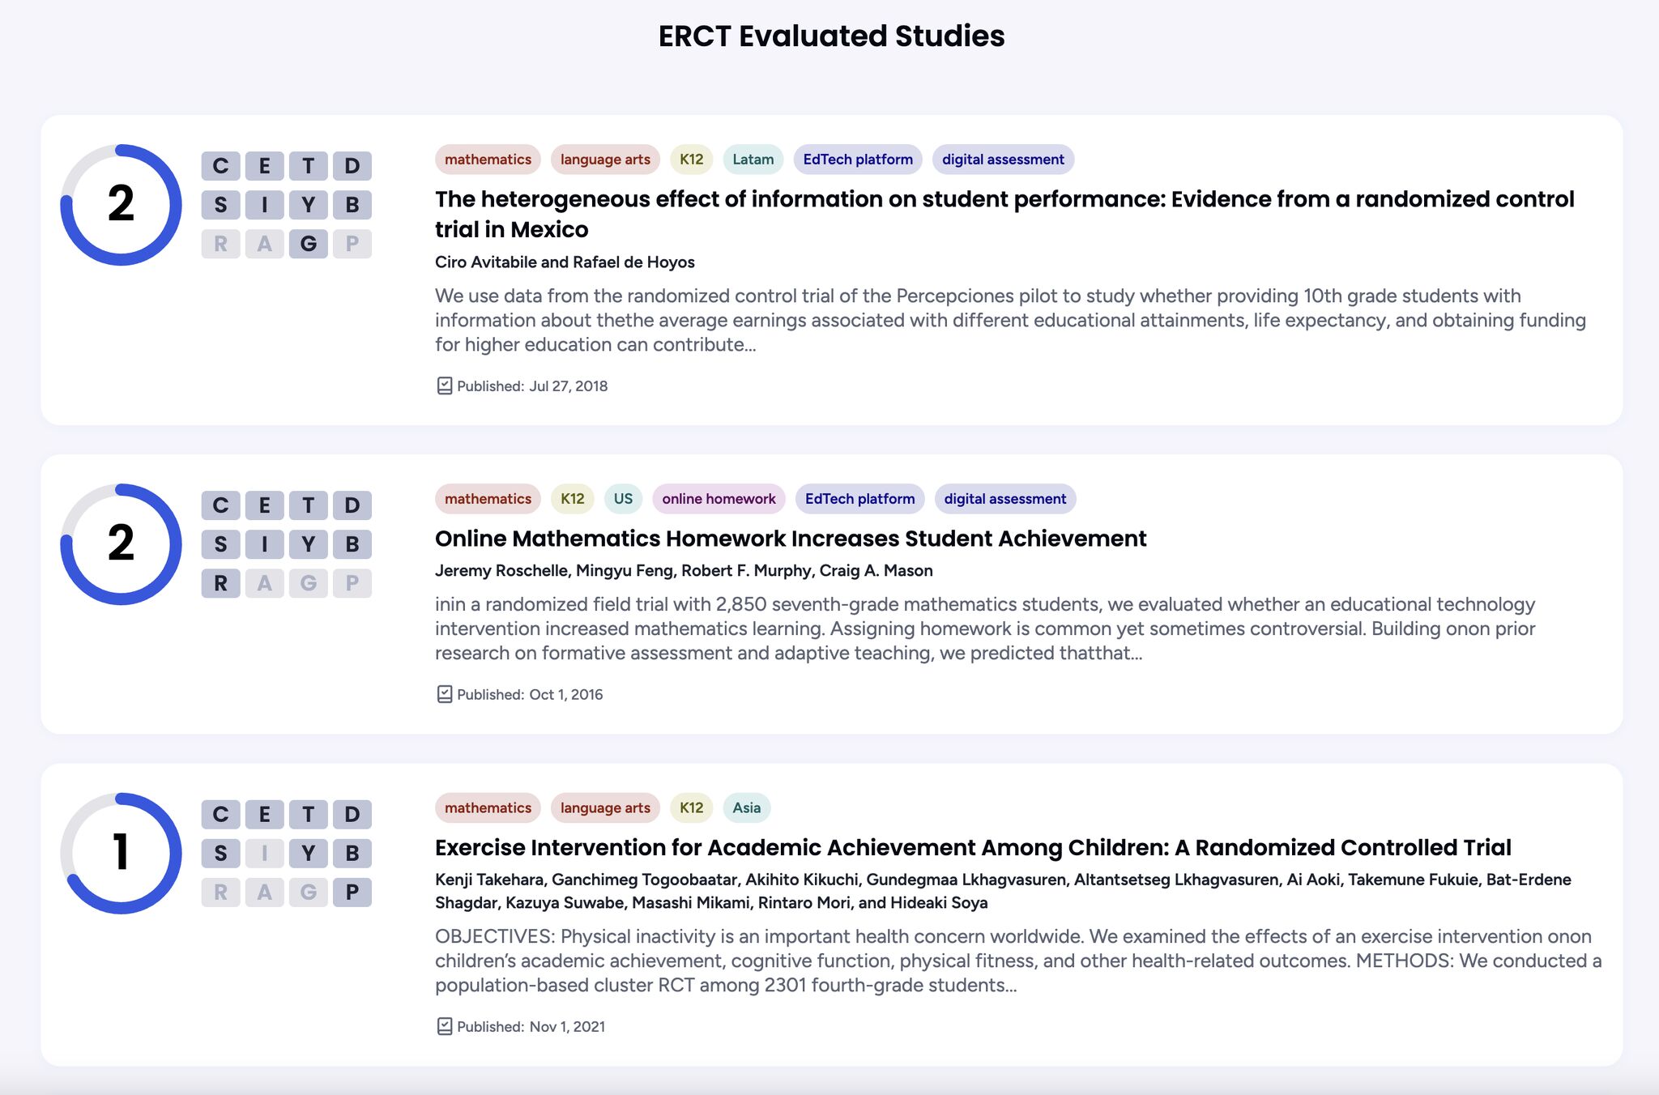Viewport: 1659px width, 1095px height.
Task: Click the D badge on the second study card
Action: tap(352, 505)
